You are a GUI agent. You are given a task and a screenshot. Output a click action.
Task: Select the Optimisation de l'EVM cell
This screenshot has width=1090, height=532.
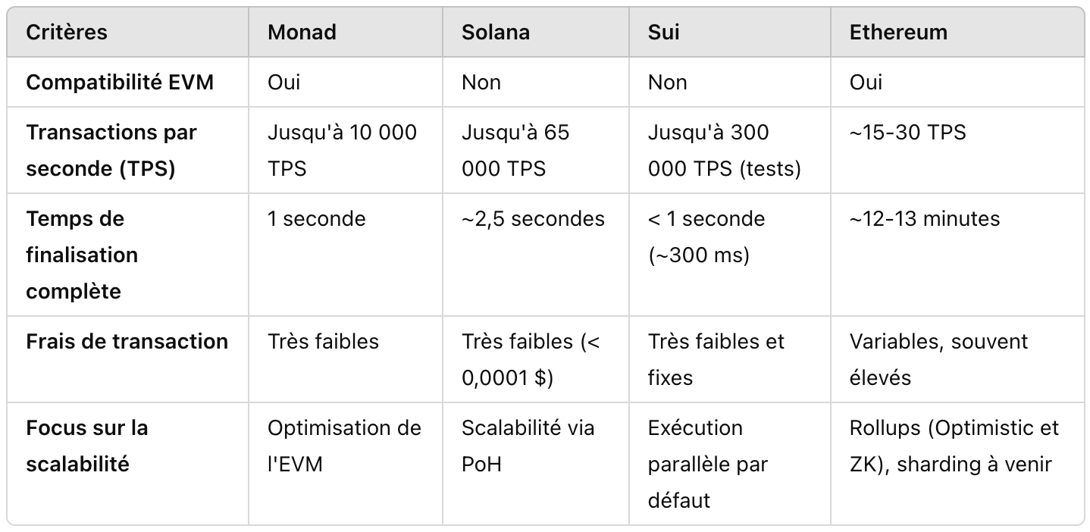[343, 446]
